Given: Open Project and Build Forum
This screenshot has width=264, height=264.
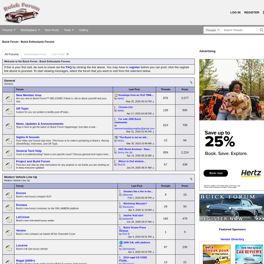Looking at the screenshot, I should click(33, 161).
